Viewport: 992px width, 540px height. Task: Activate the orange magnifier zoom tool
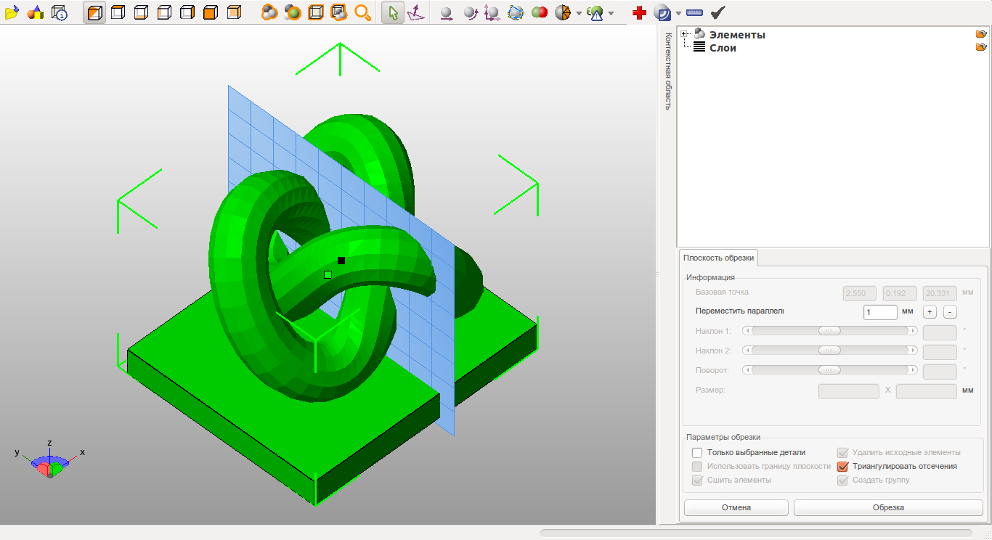362,12
